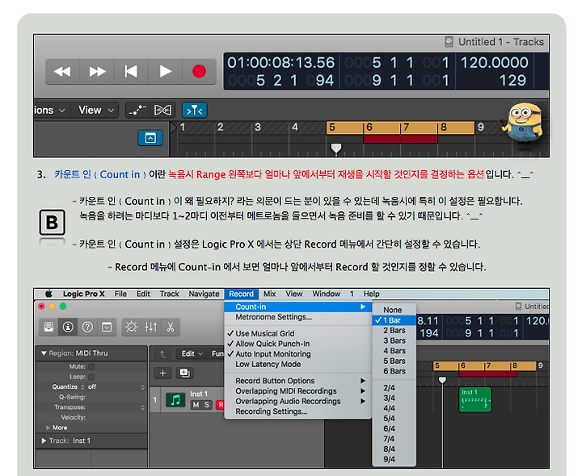Viewport: 582px width, 476px height.
Task: Click the red autopunch strip in upper ruler
Action: (400, 139)
